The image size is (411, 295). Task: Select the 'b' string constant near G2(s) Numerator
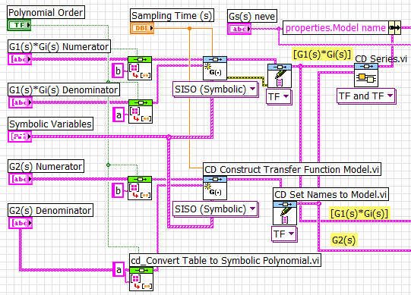(x=118, y=190)
